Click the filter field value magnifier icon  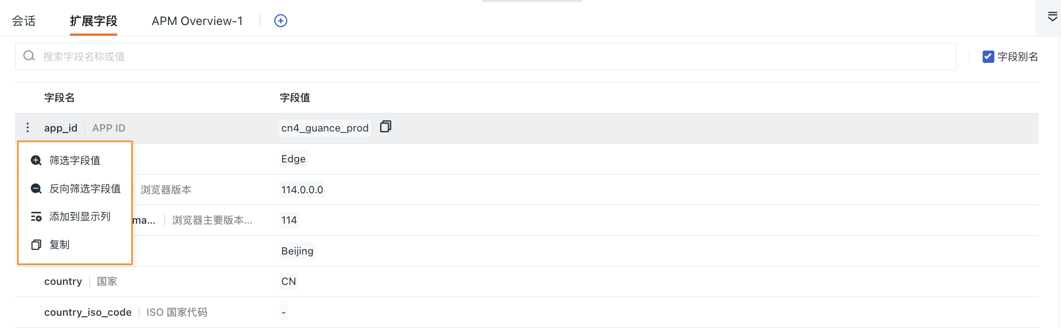(36, 160)
